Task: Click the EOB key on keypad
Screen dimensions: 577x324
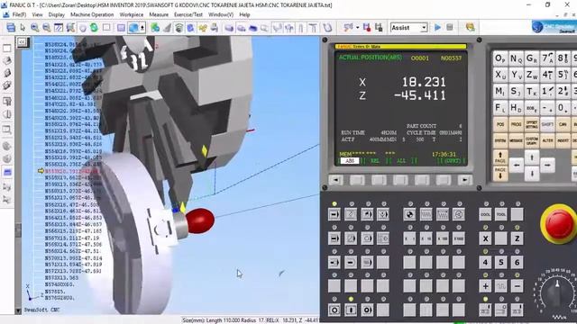Action: pos(532,108)
